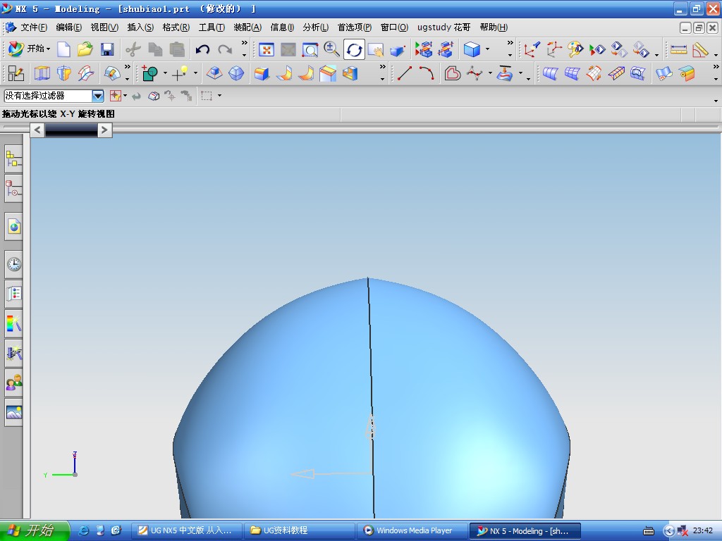Open the Assembly Navigator sidebar tab
The height and width of the screenshot is (541, 722).
[x=14, y=160]
